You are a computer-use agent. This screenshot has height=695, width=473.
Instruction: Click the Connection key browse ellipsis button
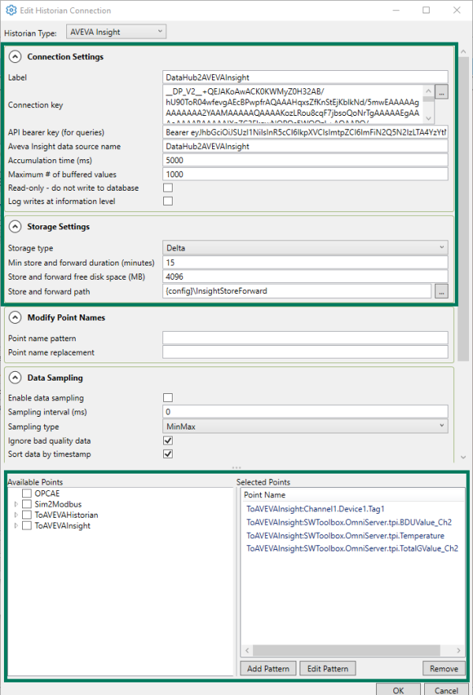(x=441, y=93)
